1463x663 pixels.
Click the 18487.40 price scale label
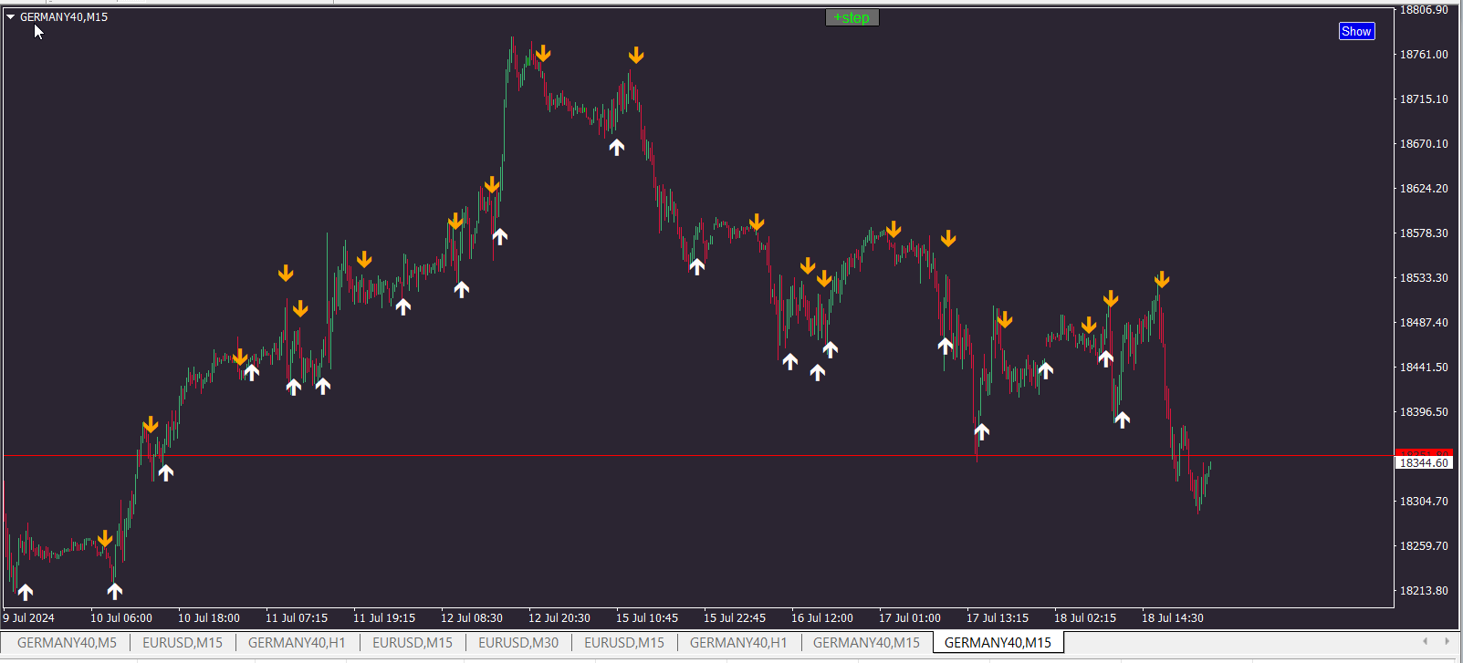click(x=1424, y=323)
